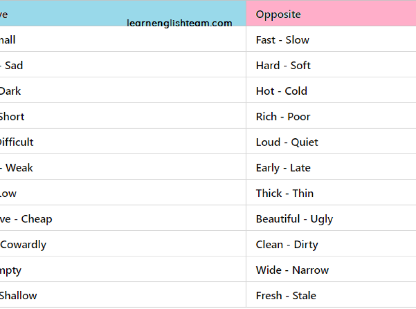Click the "Beautiful - Ugly" entry
Image resolution: width=416 pixels, height=309 pixels.
(294, 219)
